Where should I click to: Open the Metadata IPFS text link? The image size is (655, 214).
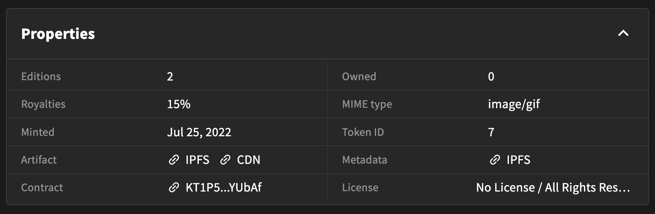[x=518, y=160]
